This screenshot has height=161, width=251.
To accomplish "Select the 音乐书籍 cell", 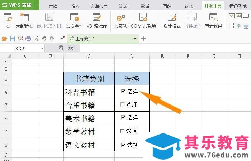I will click(89, 105).
